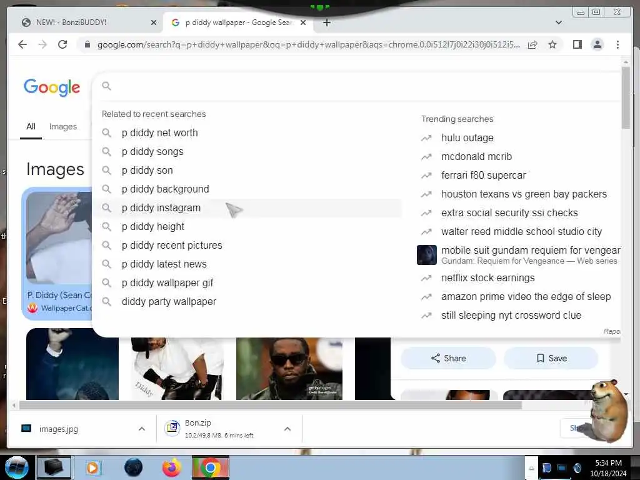Viewport: 640px width, 480px height.
Task: Click the Gundam Requiem for Vengeance thumbnail
Action: (426, 255)
